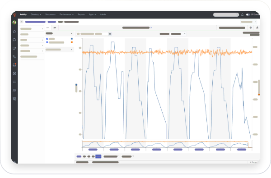Click the blue series color swatch
The width and height of the screenshot is (271, 178).
(72, 39)
